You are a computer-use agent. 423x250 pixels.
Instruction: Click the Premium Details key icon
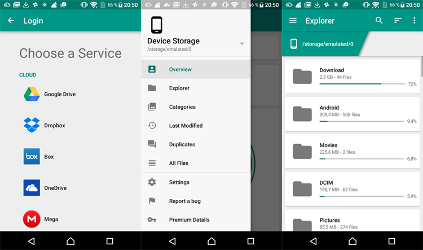point(152,220)
